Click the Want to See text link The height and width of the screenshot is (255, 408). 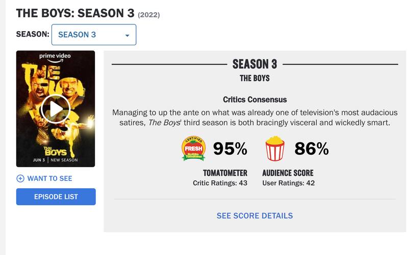[x=49, y=179]
